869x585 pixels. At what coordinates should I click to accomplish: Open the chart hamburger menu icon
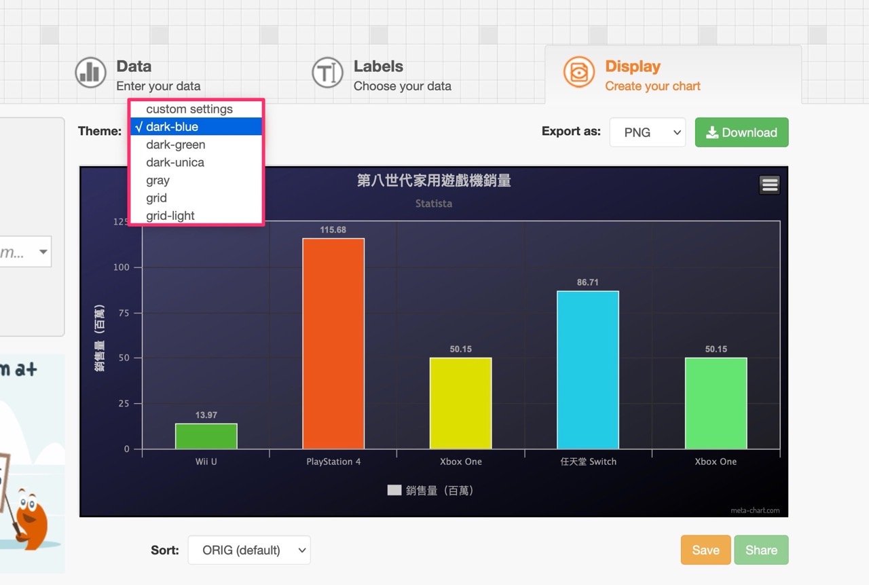tap(769, 185)
